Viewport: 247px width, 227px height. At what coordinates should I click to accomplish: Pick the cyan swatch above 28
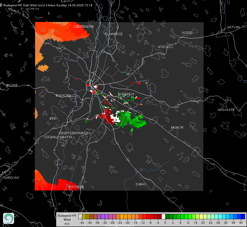[x=220, y=216]
